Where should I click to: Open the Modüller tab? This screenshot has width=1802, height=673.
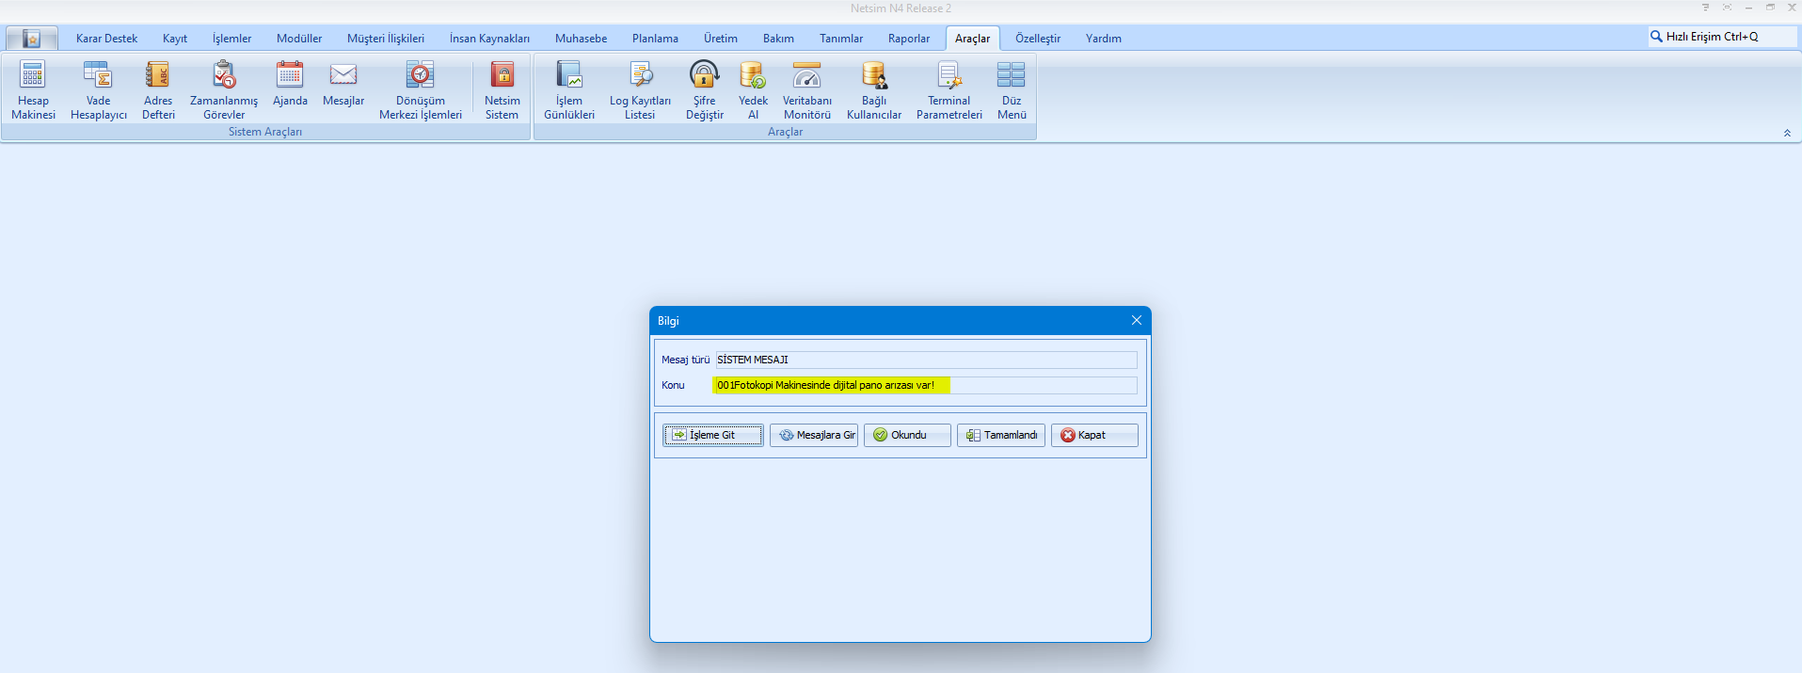tap(299, 39)
